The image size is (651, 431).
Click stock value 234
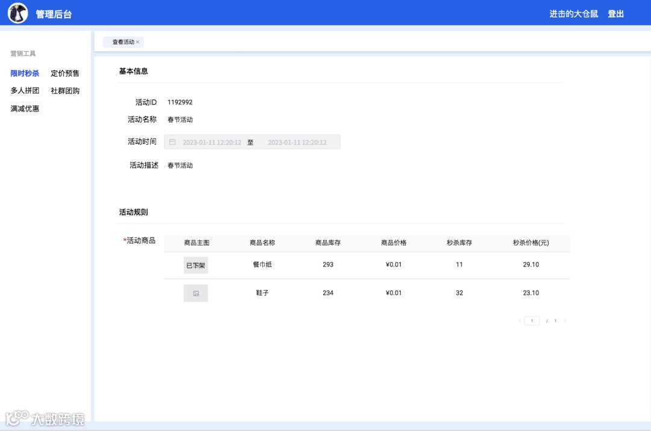coord(328,293)
